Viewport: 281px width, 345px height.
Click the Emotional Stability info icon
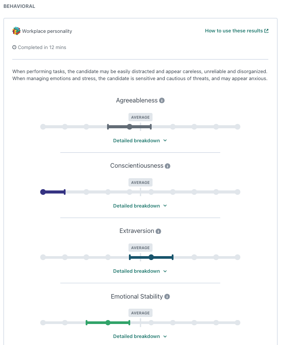tap(167, 296)
